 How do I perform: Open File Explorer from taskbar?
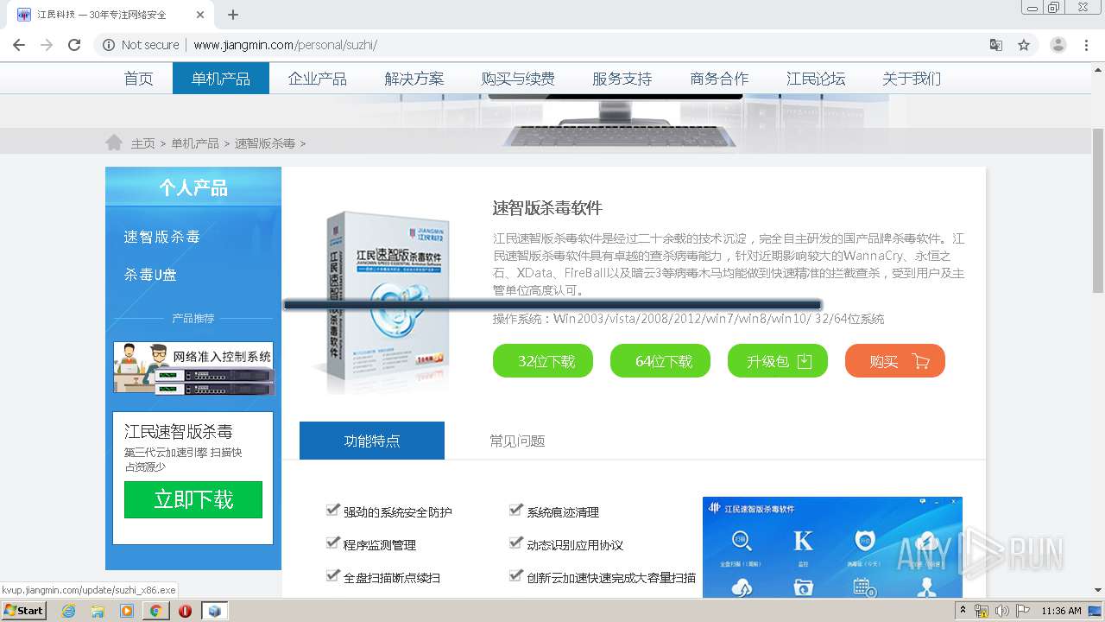pos(98,611)
